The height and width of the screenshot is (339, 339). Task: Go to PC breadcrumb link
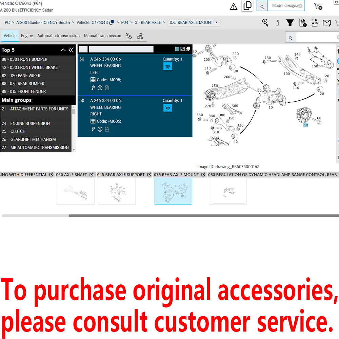pyautogui.click(x=7, y=22)
